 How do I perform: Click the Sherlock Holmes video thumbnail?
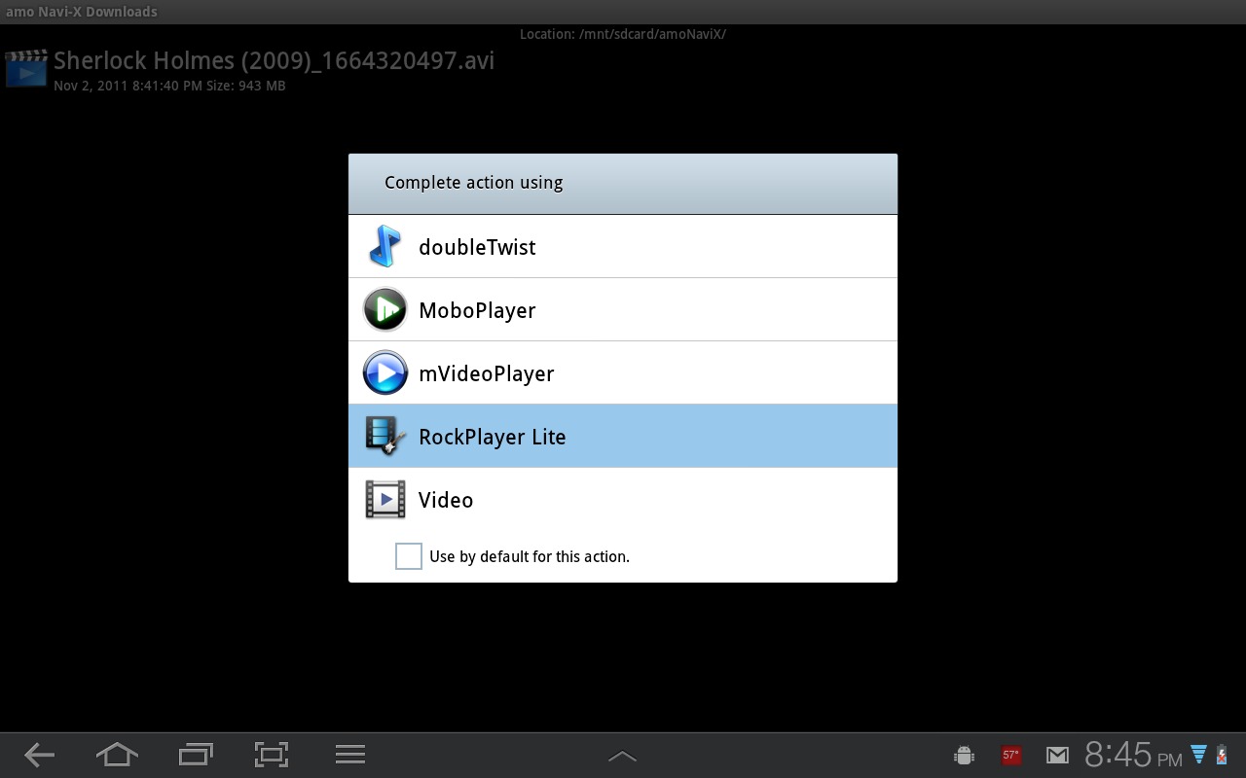[x=26, y=69]
